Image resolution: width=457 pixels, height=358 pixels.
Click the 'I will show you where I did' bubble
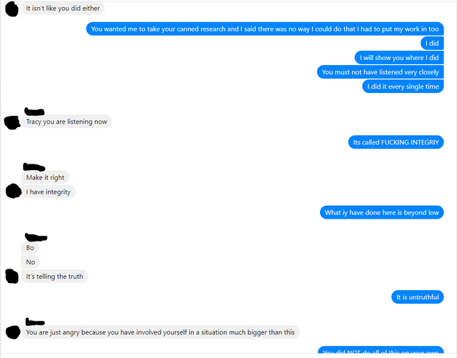pyautogui.click(x=399, y=58)
